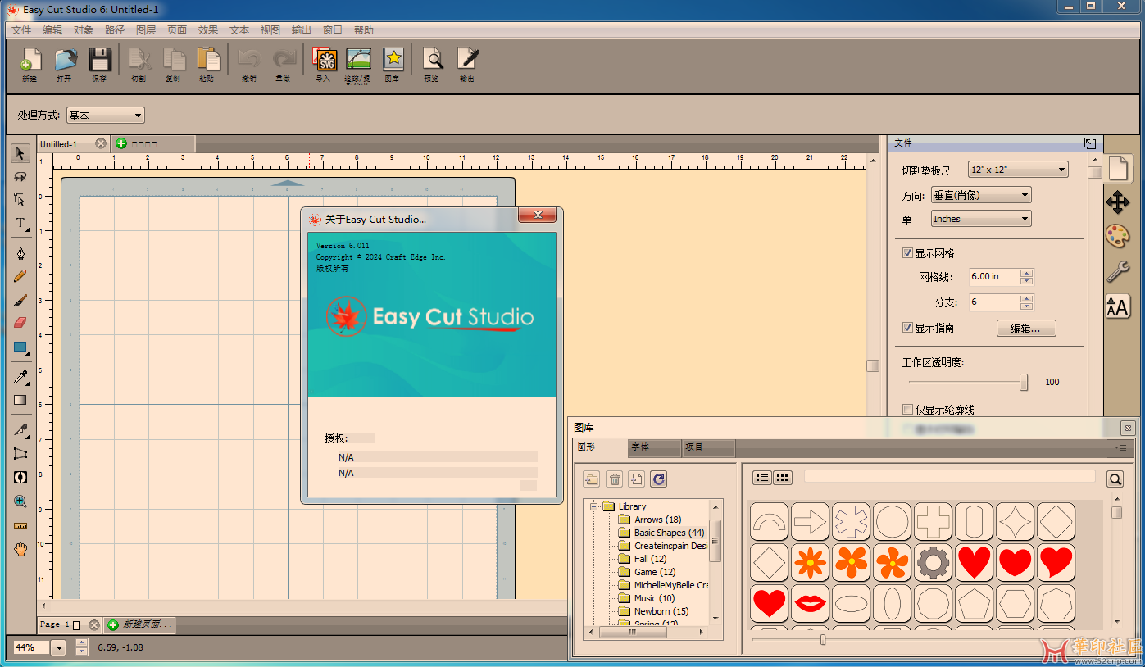
Task: Select the arrow selection tool
Action: click(x=20, y=153)
